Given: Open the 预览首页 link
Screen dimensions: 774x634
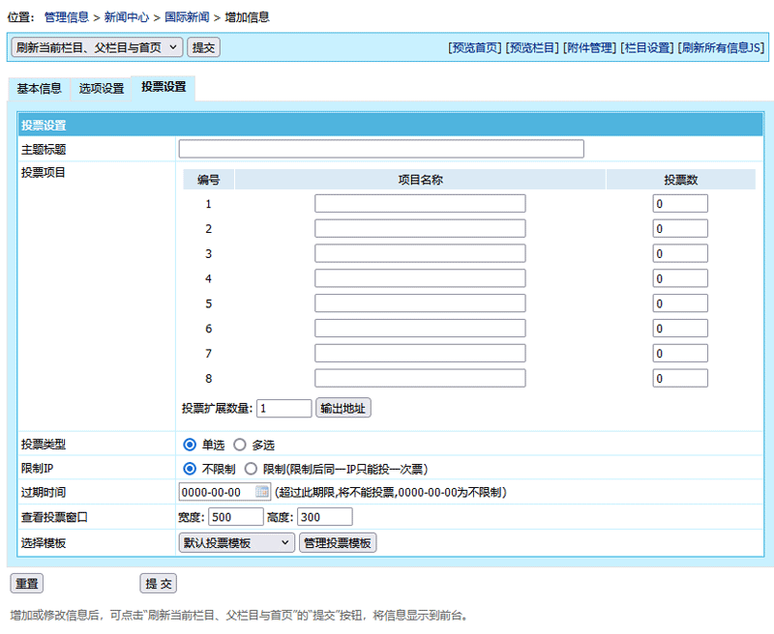Looking at the screenshot, I should pos(475,47).
